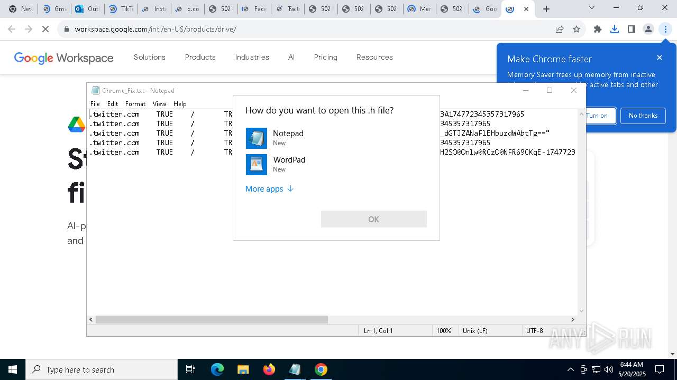Open volume icon in system tray

tap(609, 369)
